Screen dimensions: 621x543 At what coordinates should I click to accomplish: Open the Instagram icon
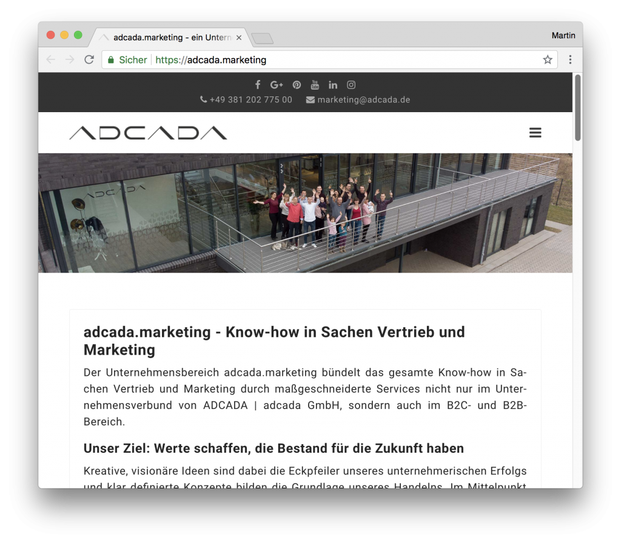[x=351, y=85]
